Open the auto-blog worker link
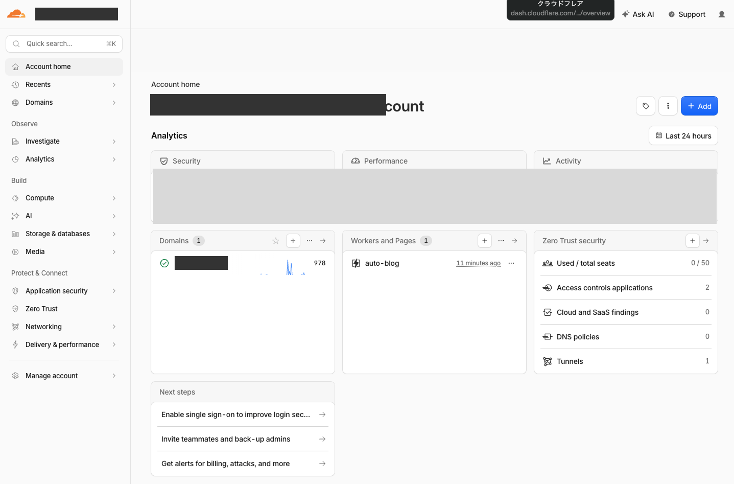The height and width of the screenshot is (484, 734). tap(382, 263)
